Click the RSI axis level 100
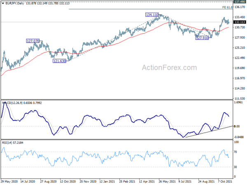This screenshot has height=185, width=247. (236, 142)
